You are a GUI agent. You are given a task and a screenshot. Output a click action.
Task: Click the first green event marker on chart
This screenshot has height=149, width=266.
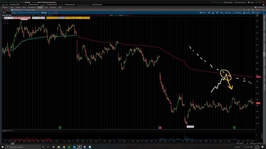pos(60,127)
